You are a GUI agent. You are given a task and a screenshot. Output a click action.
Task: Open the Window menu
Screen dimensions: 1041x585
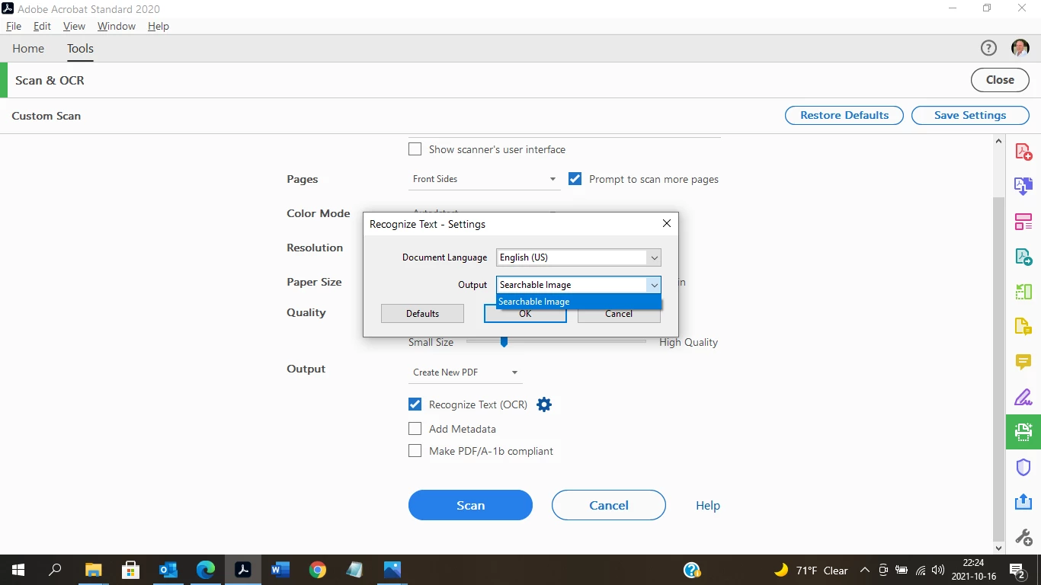pyautogui.click(x=117, y=26)
